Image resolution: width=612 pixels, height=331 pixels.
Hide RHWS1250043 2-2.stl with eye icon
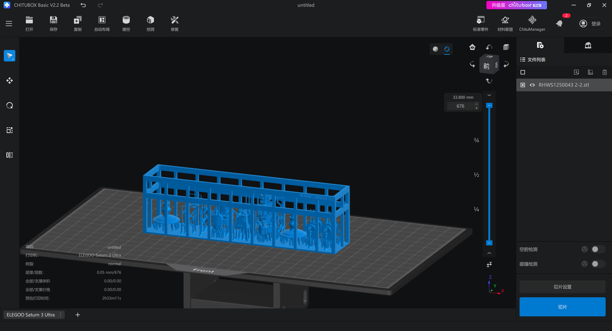(x=532, y=85)
